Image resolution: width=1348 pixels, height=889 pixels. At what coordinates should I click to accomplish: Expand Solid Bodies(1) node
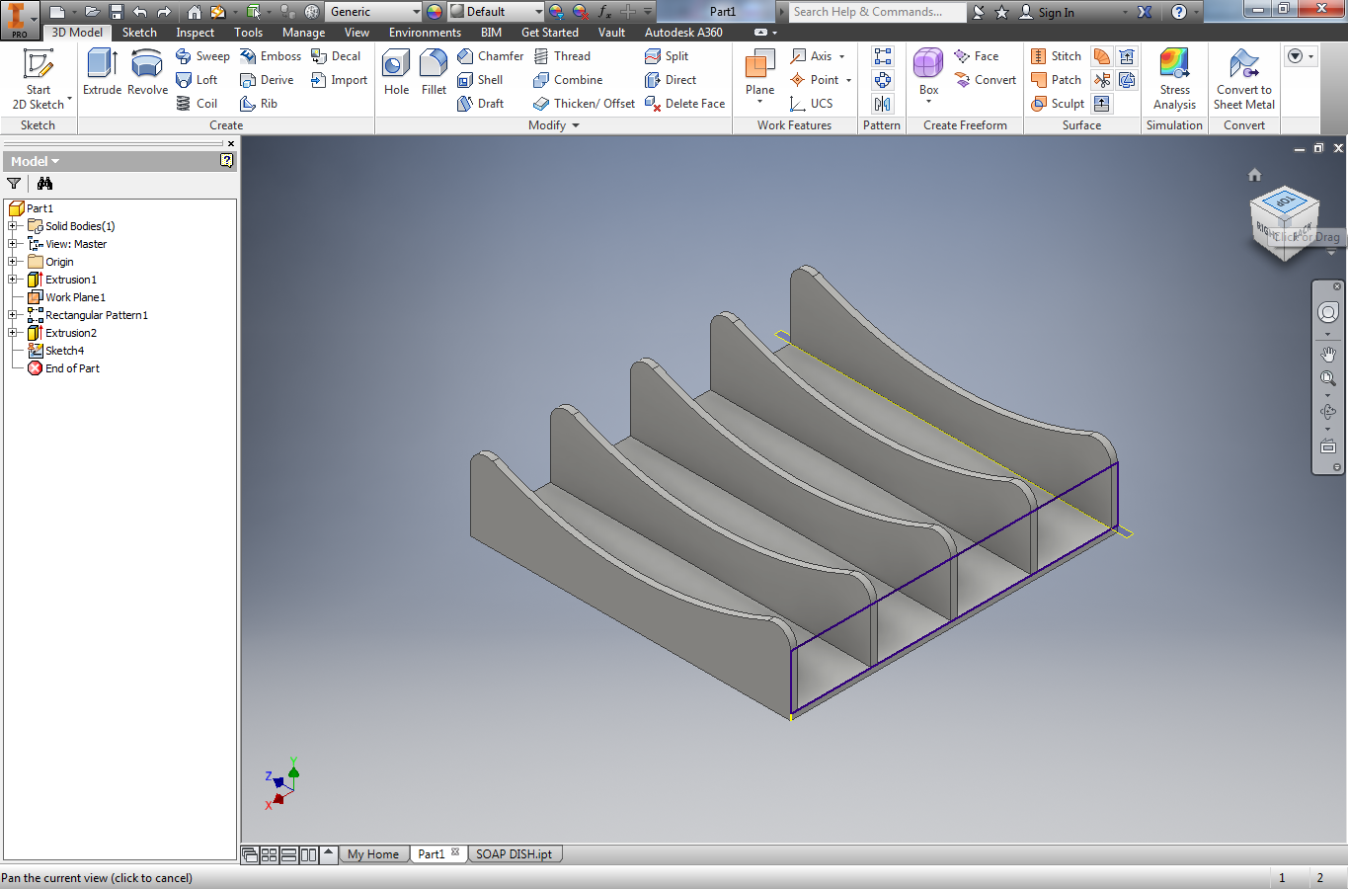pos(13,226)
